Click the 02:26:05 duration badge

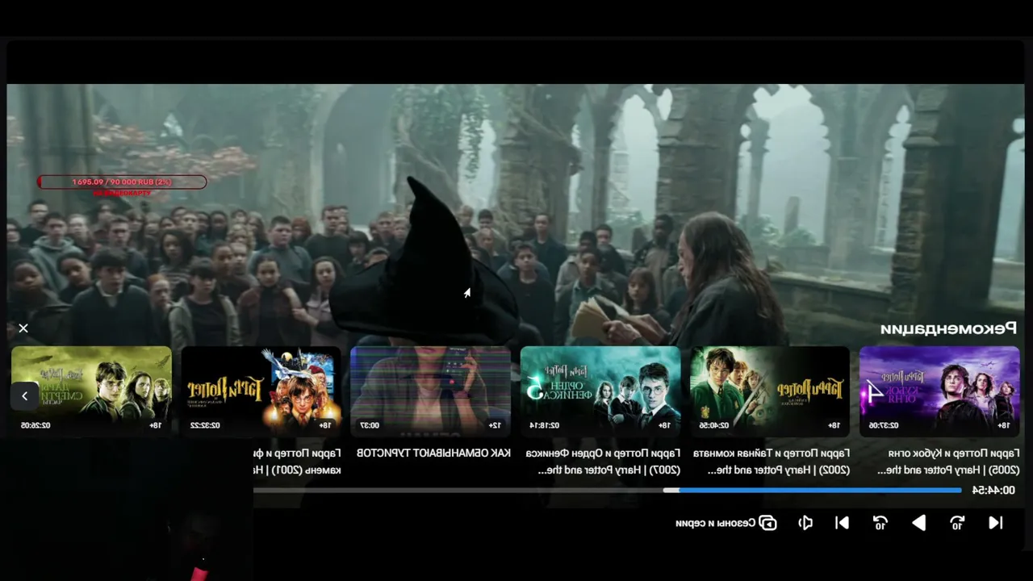click(36, 425)
